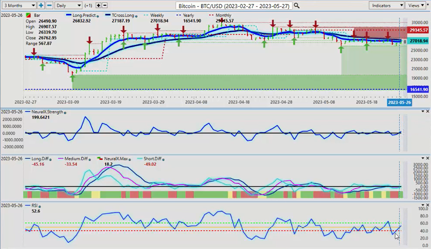Expand the RSI panel options arrow

pos(423,205)
